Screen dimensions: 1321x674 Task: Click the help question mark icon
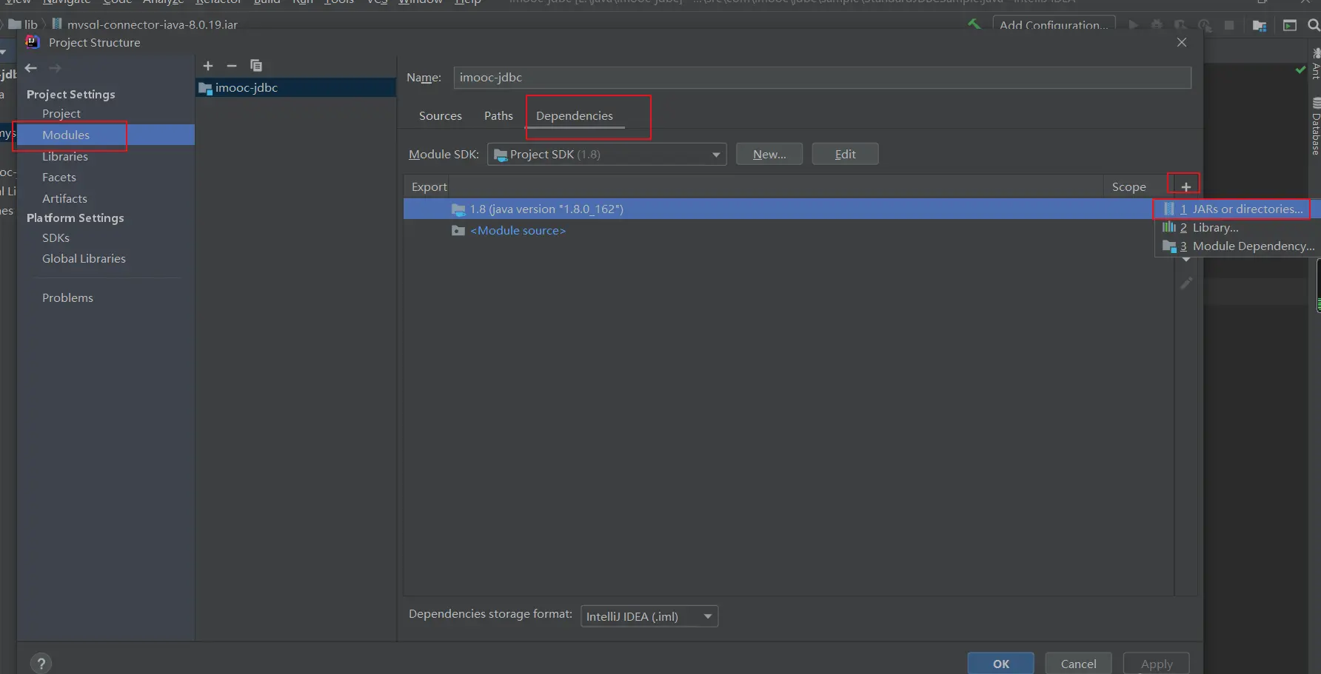click(41, 663)
